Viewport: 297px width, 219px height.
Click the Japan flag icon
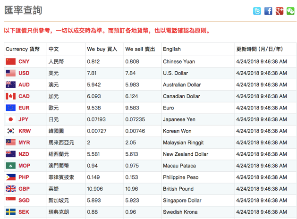10,119
